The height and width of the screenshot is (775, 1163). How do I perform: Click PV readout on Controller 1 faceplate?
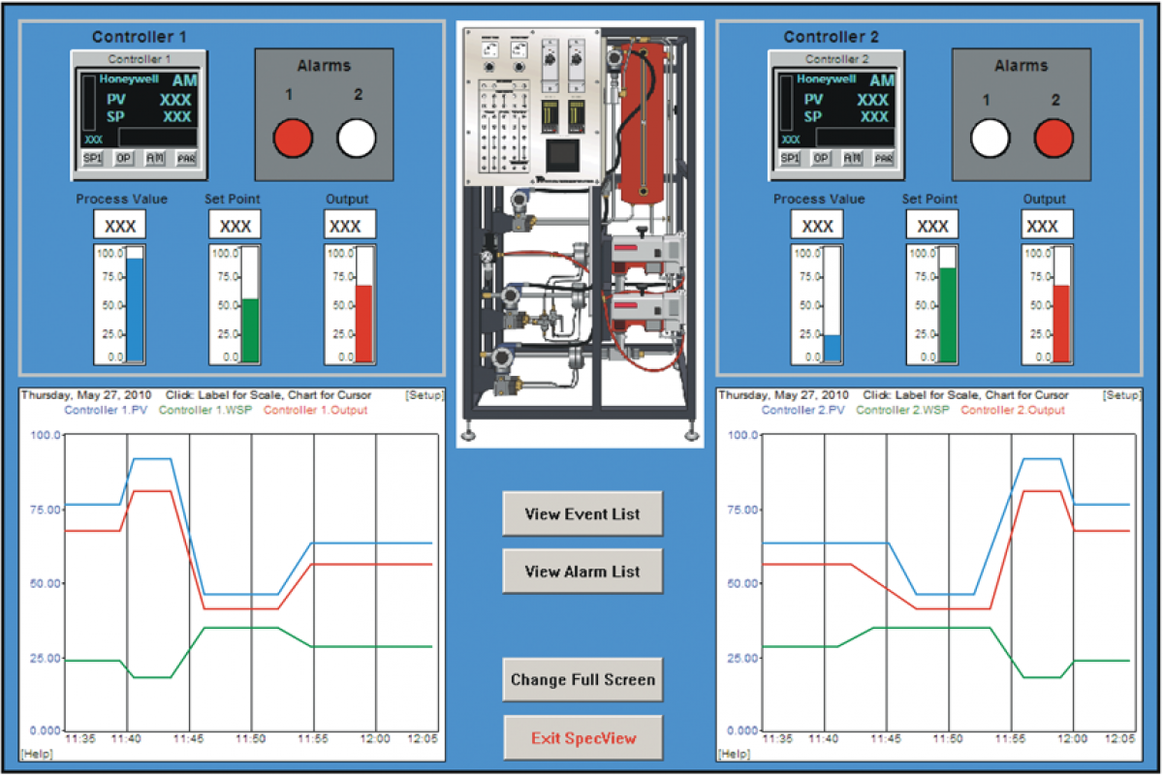176,99
